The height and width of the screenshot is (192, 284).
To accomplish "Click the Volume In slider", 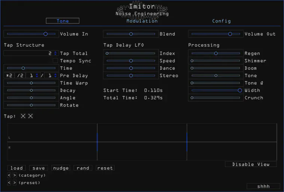I will (31, 34).
